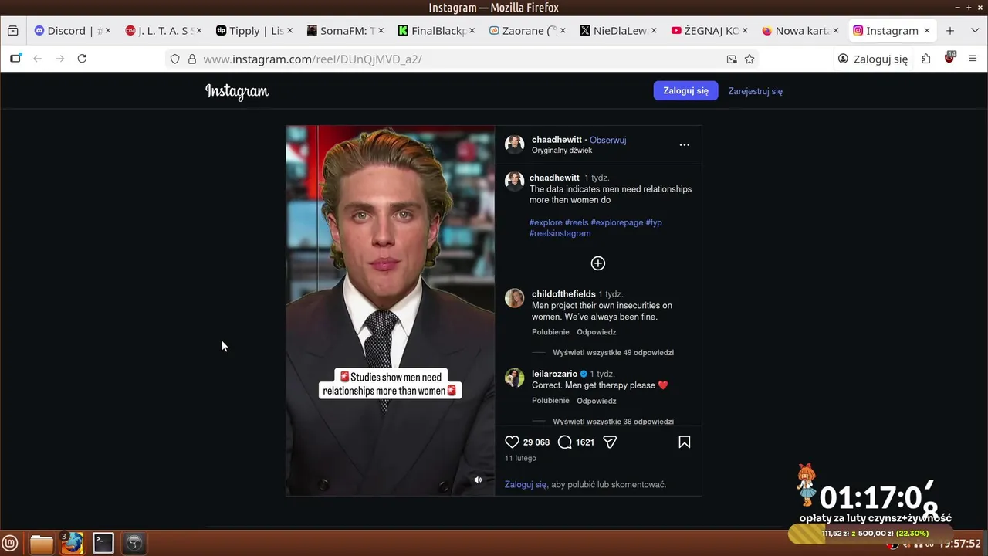Viewport: 988px width, 556px height.
Task: Focus Firefox from the taskbar icon
Action: pos(72,543)
